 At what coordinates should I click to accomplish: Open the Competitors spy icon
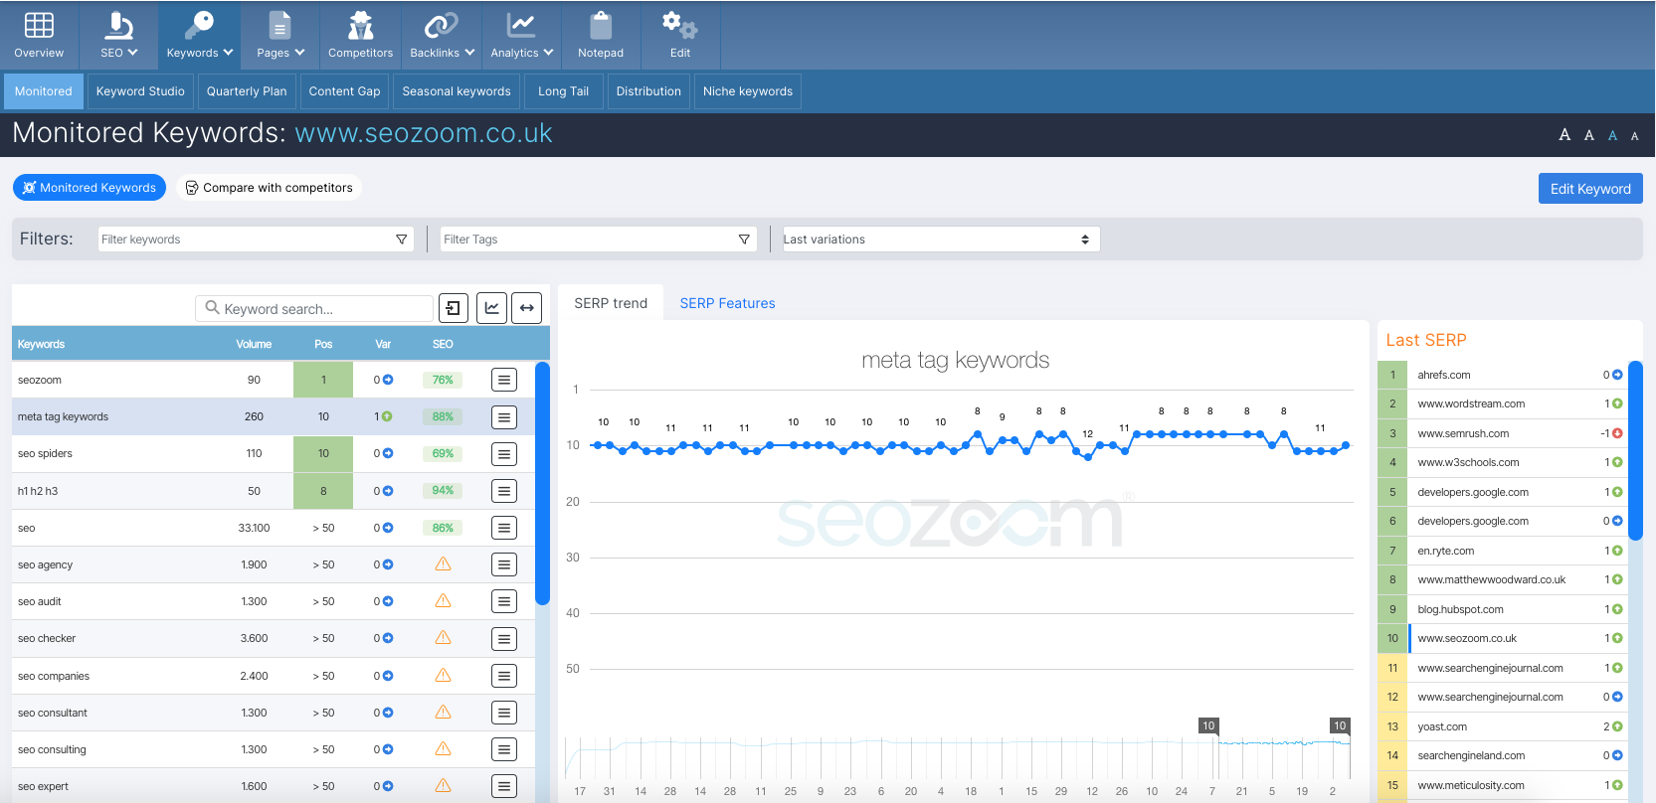(360, 35)
